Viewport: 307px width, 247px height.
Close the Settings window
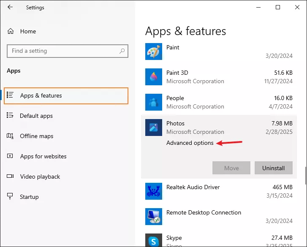coord(297,7)
